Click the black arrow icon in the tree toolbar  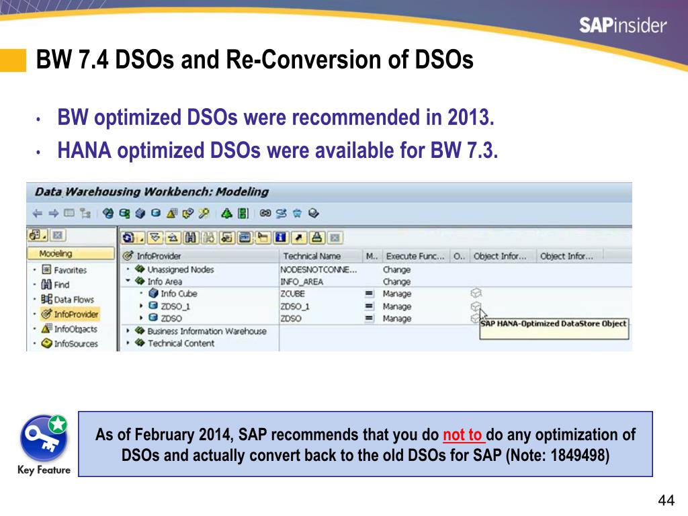tap(299, 238)
